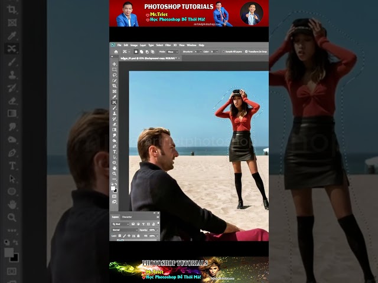Click the Home icon in options bar
Image resolution: width=378 pixels, height=283 pixels.
coord(116,52)
